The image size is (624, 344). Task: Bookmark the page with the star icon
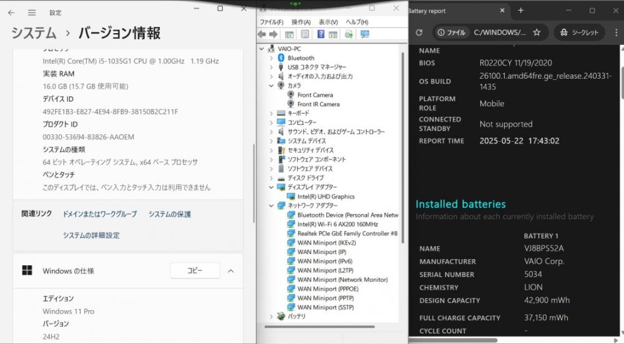(537, 32)
